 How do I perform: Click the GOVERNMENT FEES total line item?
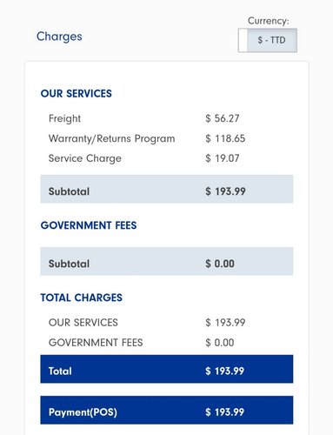tap(96, 343)
